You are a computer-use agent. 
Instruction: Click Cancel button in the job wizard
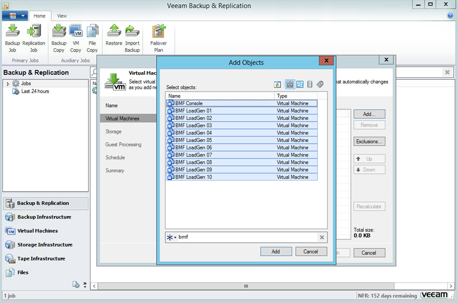[x=369, y=253]
